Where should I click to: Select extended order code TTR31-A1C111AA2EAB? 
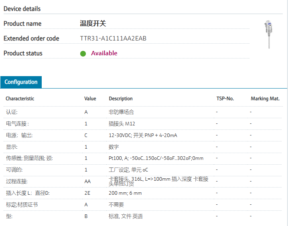[113, 38]
